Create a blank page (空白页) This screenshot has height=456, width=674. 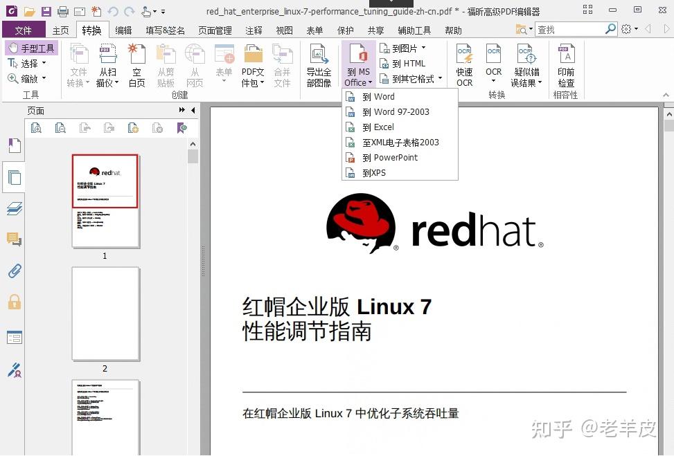coord(136,66)
